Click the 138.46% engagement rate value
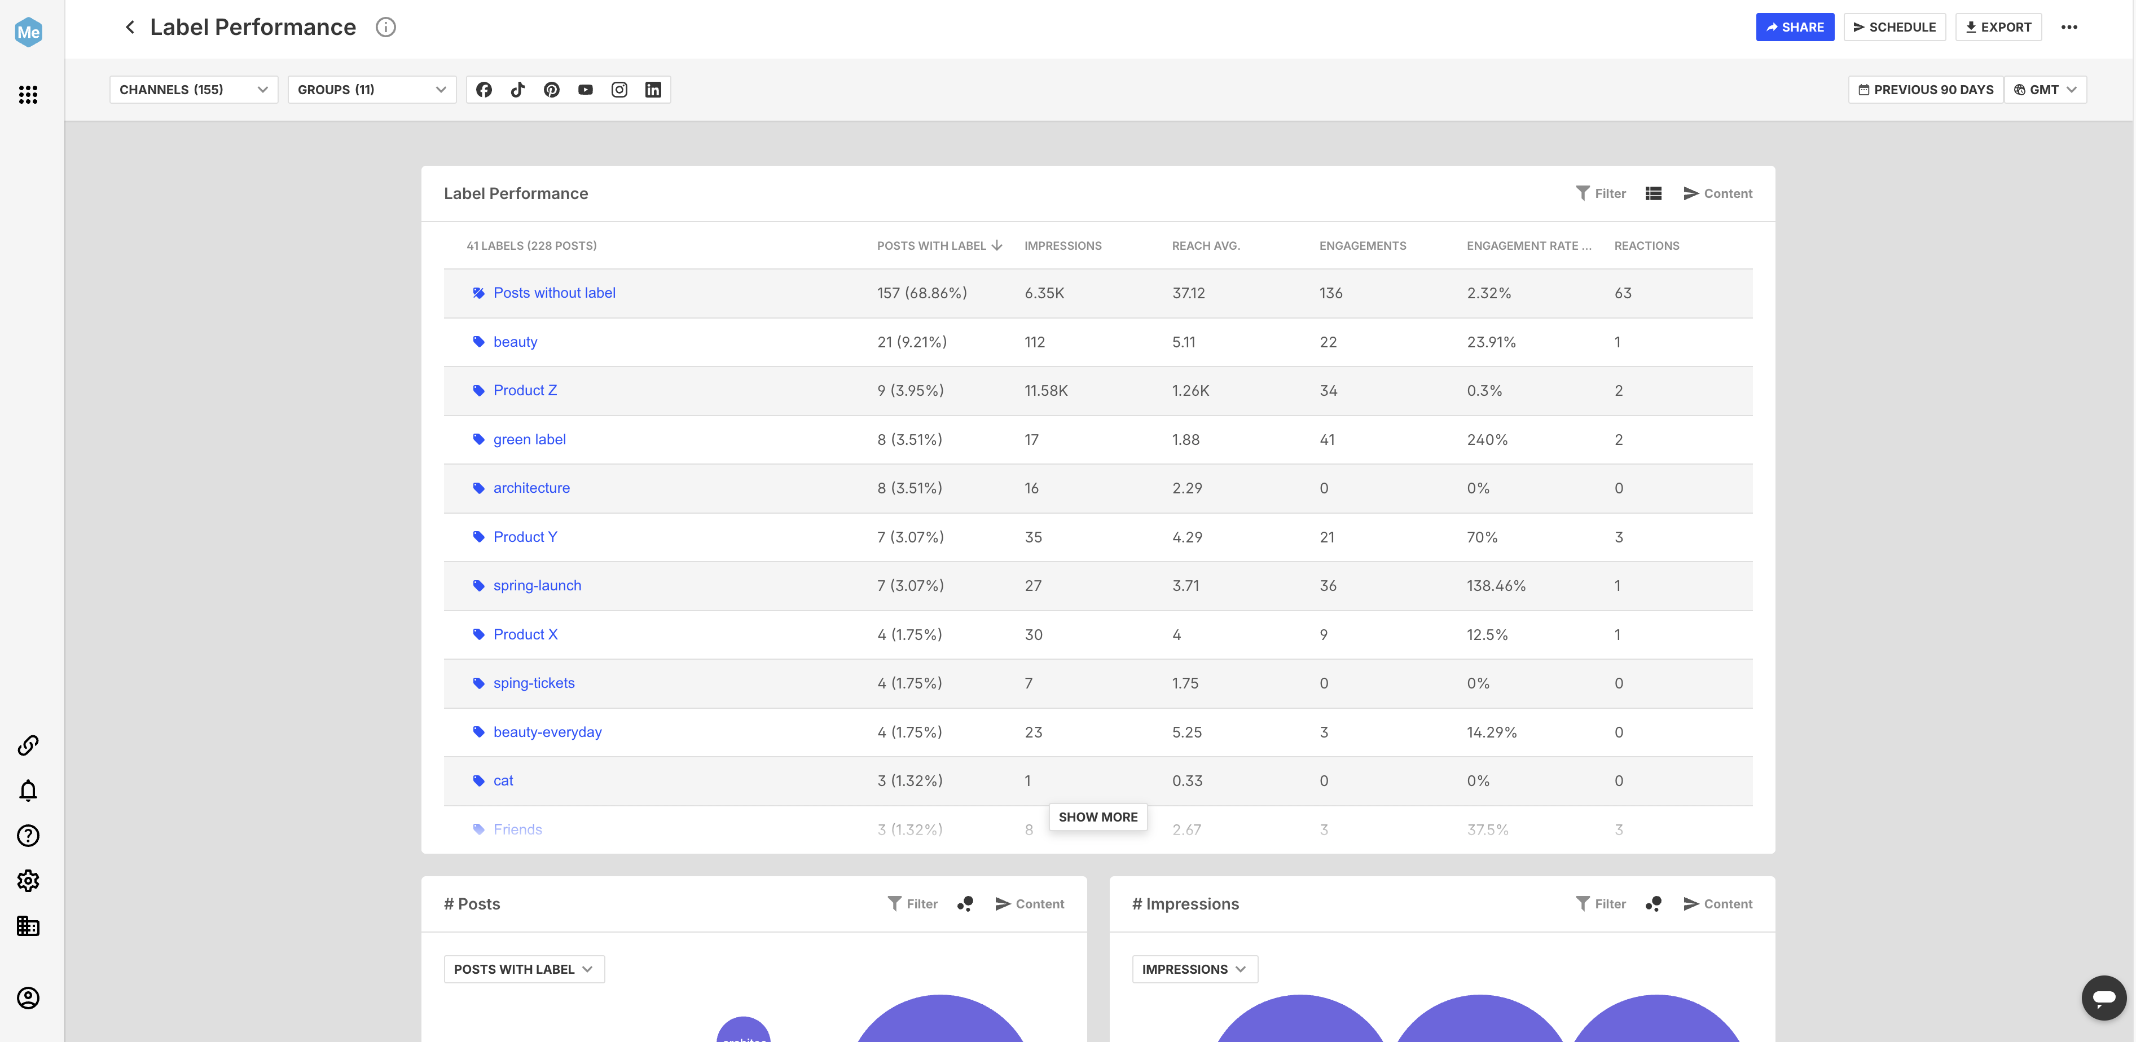This screenshot has width=2136, height=1042. pos(1496,585)
